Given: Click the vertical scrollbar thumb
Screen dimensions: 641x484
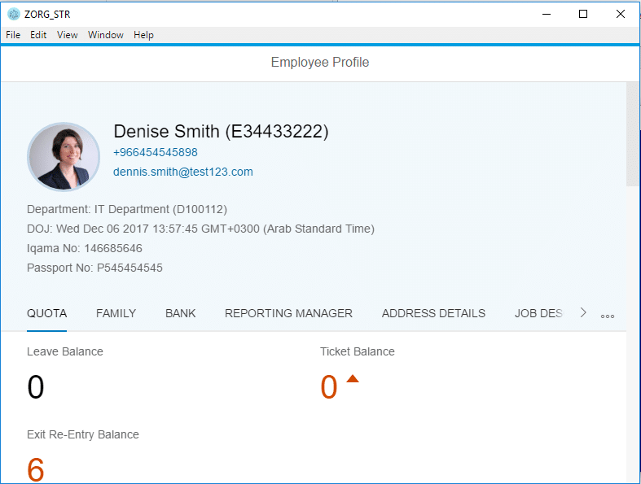Looking at the screenshot, I should tap(633, 134).
